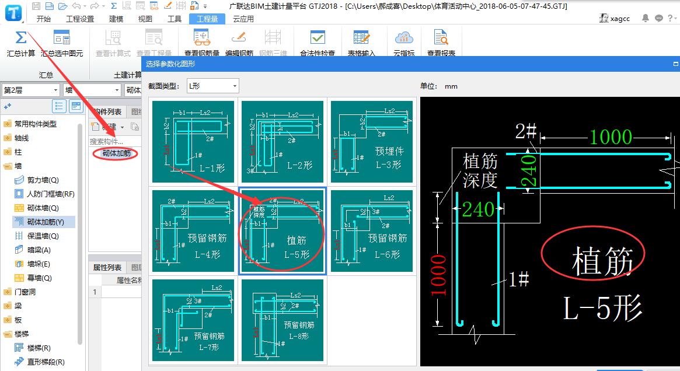Click the 汇总选中图元 ribbon icon

point(62,38)
